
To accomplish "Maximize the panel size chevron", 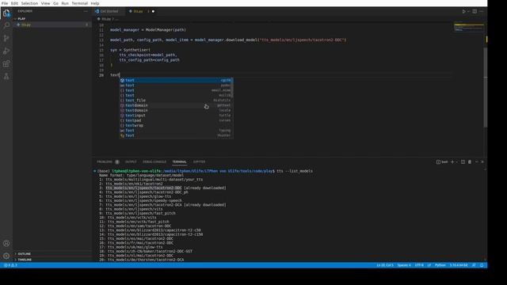I will pyautogui.click(x=476, y=161).
